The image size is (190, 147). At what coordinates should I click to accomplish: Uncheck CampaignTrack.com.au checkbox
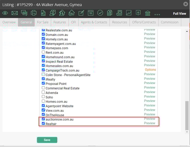click(x=43, y=70)
